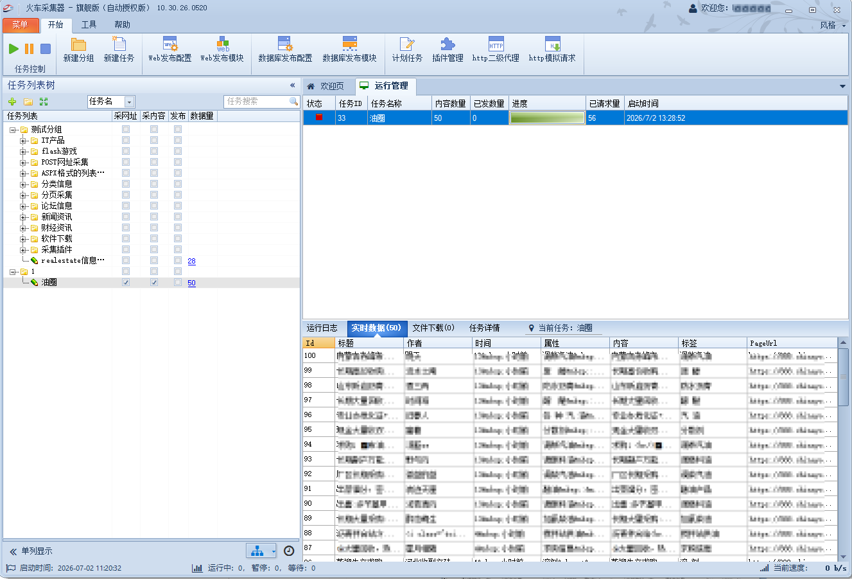Switch to the 工具 ribbon tab
Viewport: 852px width, 579px height.
point(89,24)
